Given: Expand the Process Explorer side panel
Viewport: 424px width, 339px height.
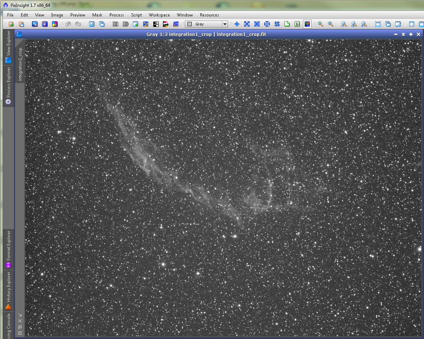Looking at the screenshot, I should pyautogui.click(x=8, y=86).
